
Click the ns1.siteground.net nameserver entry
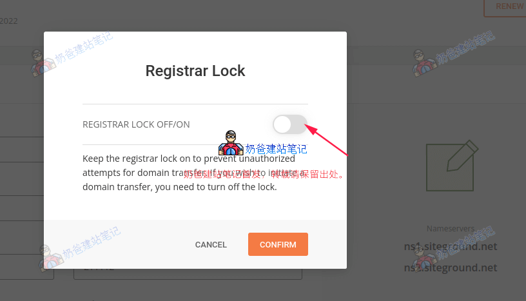pyautogui.click(x=450, y=247)
